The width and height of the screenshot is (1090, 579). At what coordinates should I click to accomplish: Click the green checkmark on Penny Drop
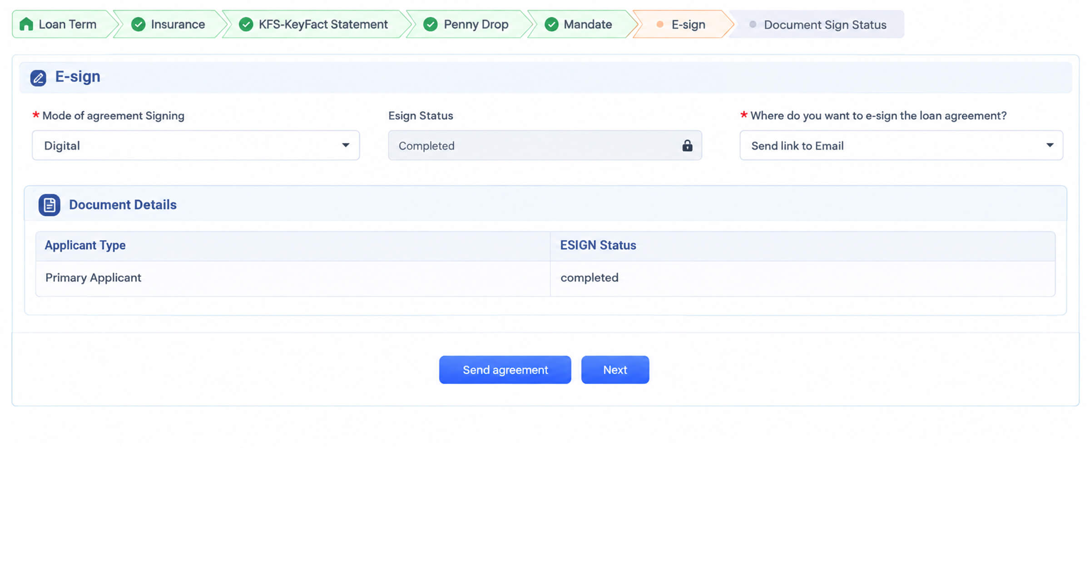pos(430,25)
